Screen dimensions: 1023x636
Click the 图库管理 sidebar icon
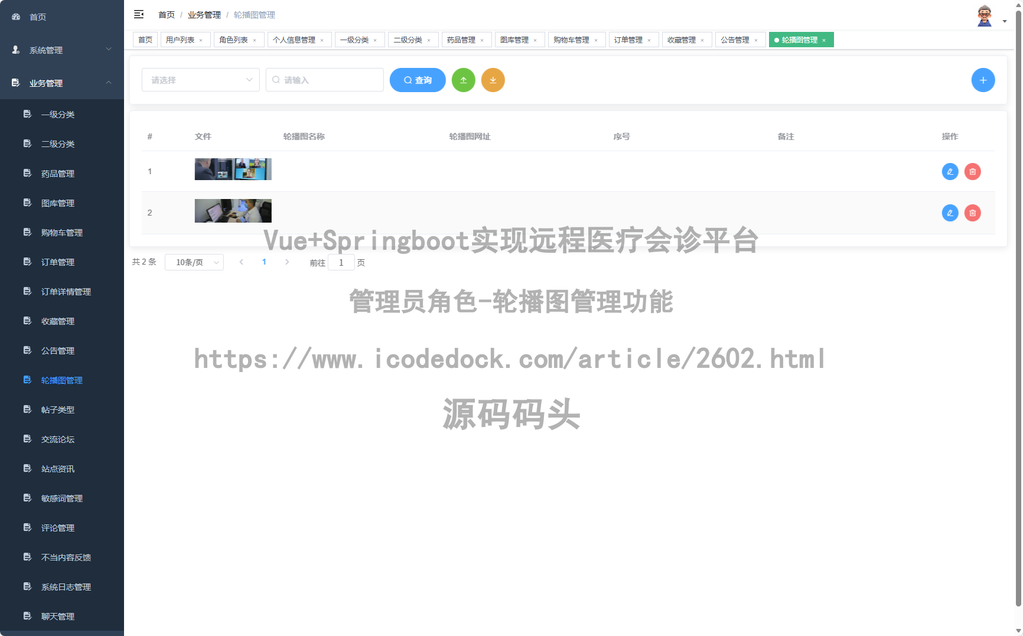point(27,203)
